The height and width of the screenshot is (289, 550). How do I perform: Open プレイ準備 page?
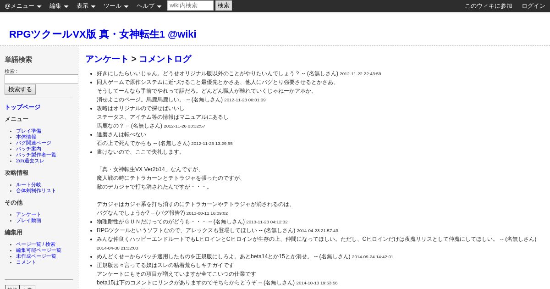pos(28,131)
